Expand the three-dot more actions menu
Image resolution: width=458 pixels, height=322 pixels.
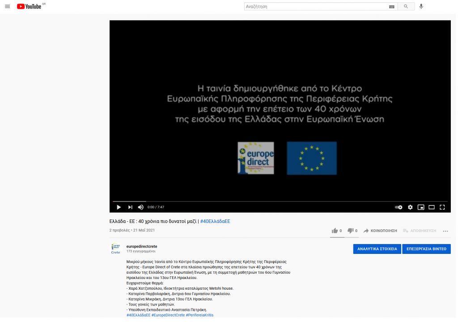coord(445,231)
